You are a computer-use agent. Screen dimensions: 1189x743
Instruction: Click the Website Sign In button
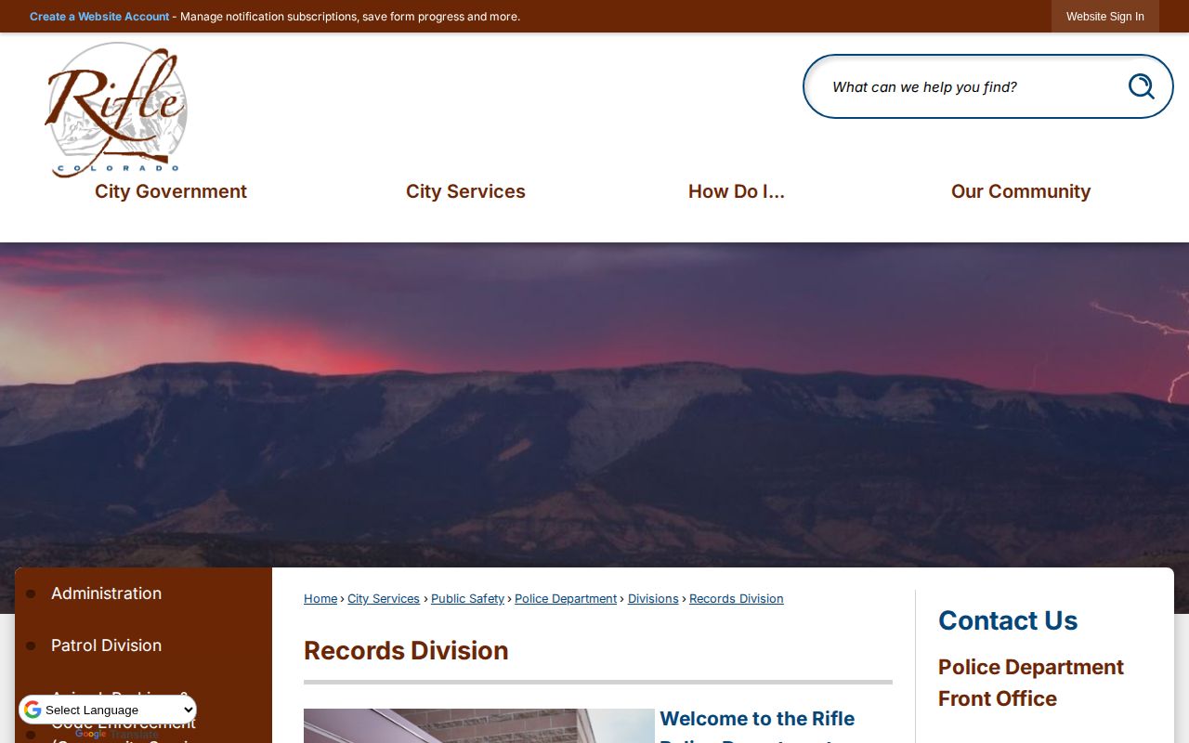(1105, 17)
